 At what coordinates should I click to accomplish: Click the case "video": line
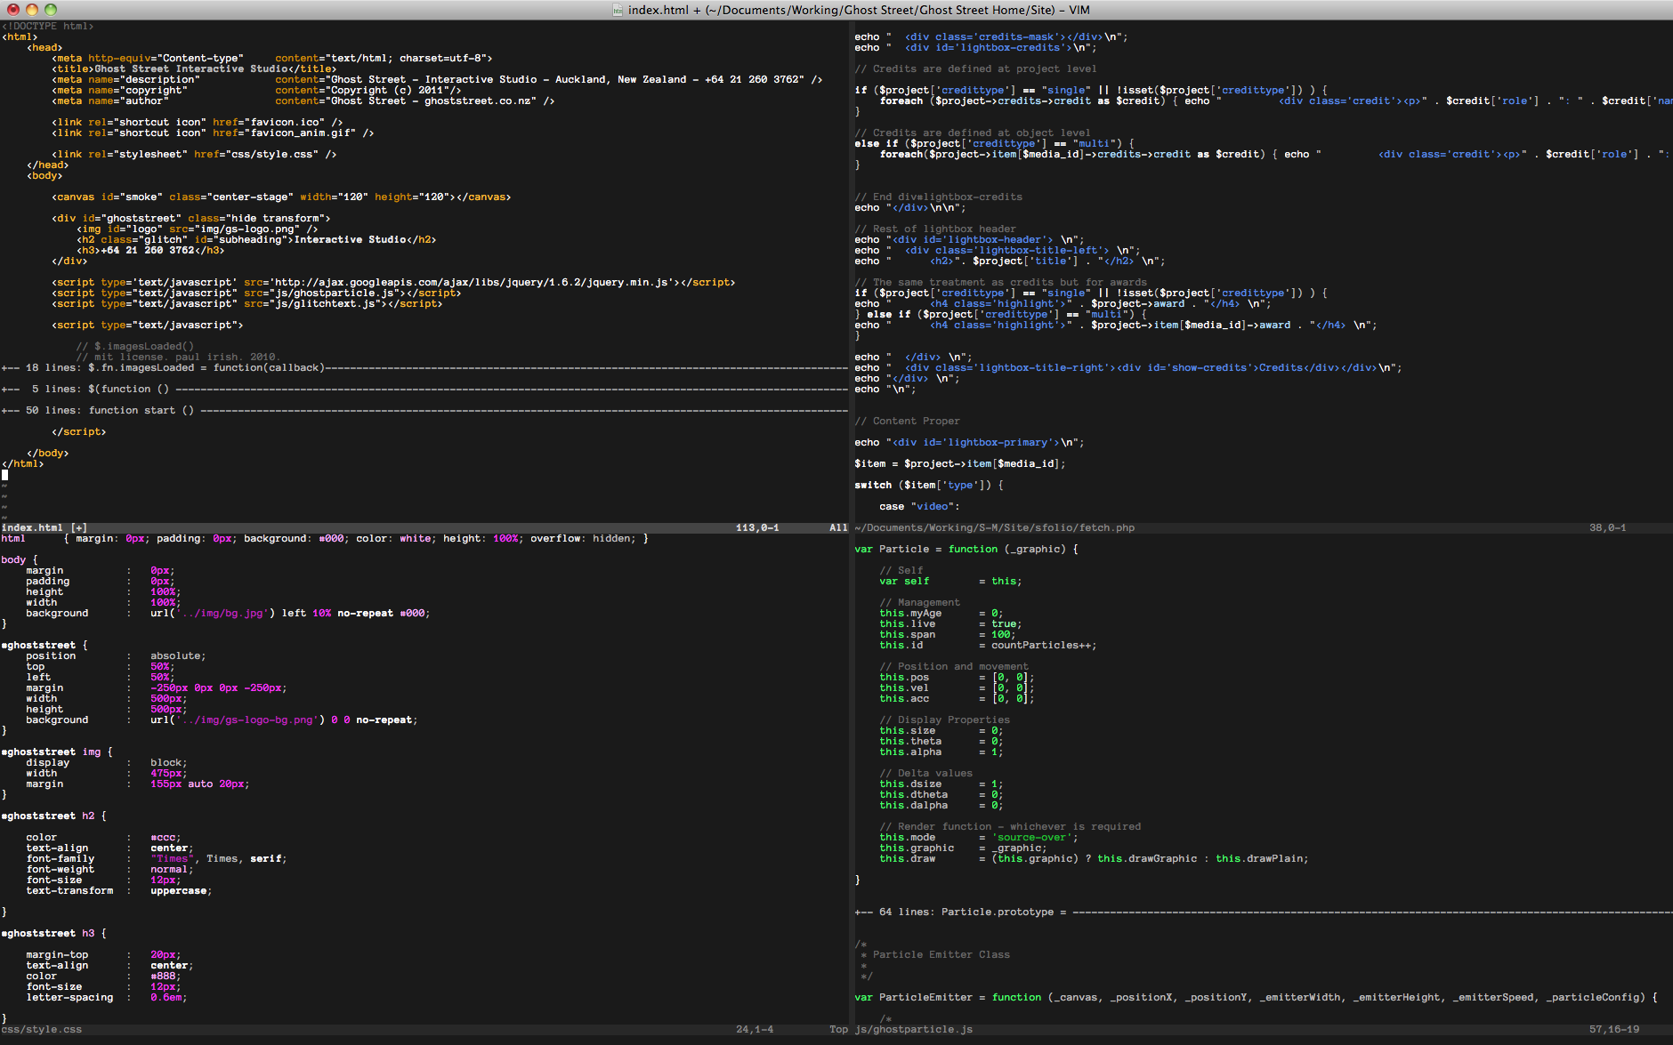920,506
